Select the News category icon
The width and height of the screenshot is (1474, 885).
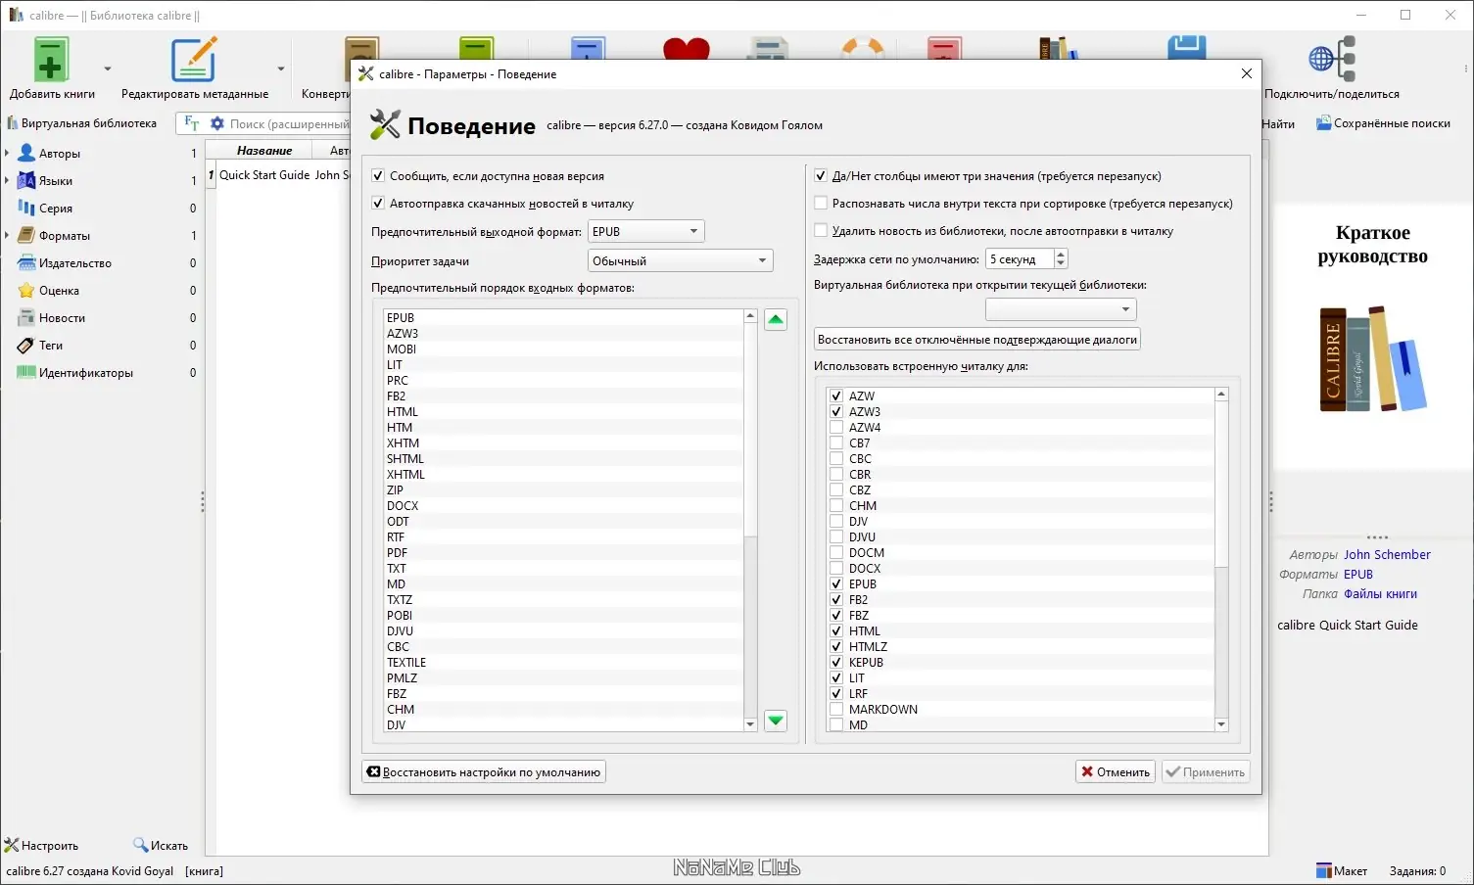click(x=26, y=318)
